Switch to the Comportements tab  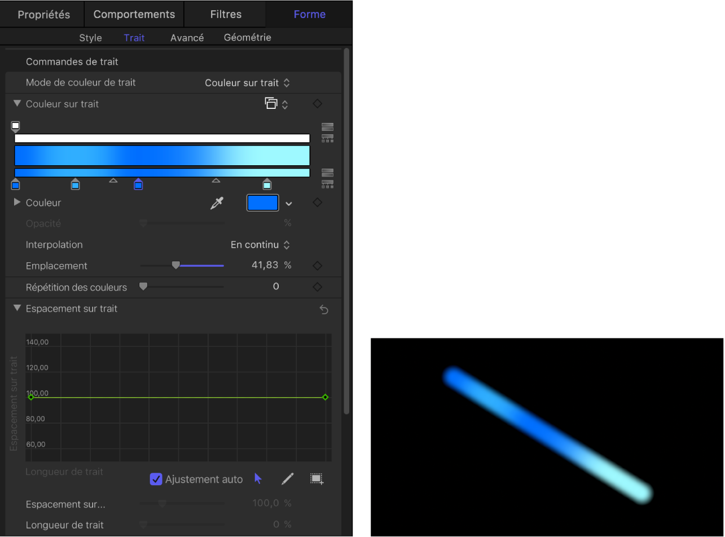134,14
